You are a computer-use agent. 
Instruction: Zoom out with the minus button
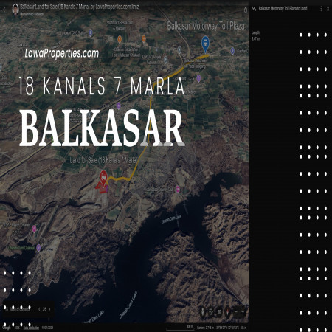(x=236, y=312)
